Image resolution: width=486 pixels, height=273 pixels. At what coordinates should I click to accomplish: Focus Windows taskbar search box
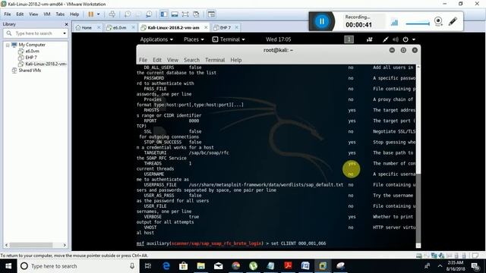tap(79, 266)
